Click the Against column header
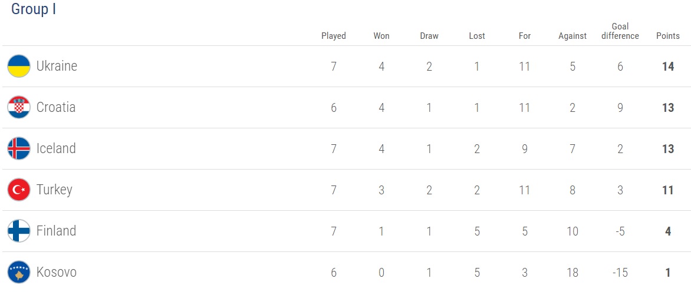 tap(572, 36)
